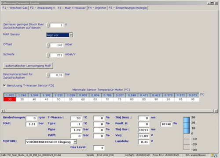Select the 0.412 voltage cell

[156, 95]
